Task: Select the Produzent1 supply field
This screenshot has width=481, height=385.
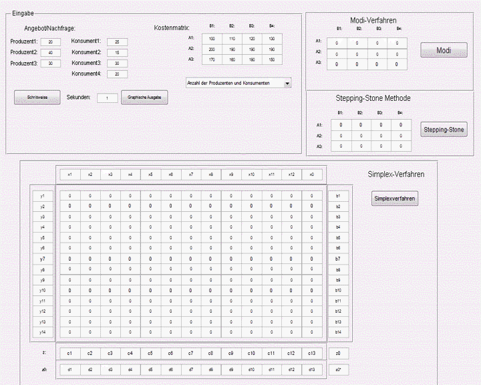Action: click(51, 42)
